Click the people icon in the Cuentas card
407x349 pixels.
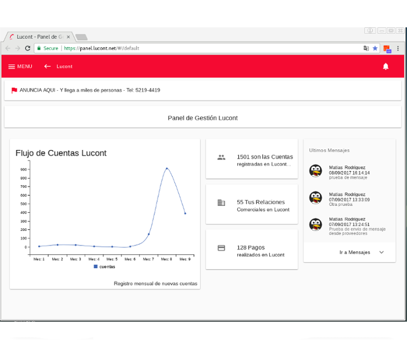pos(221,158)
